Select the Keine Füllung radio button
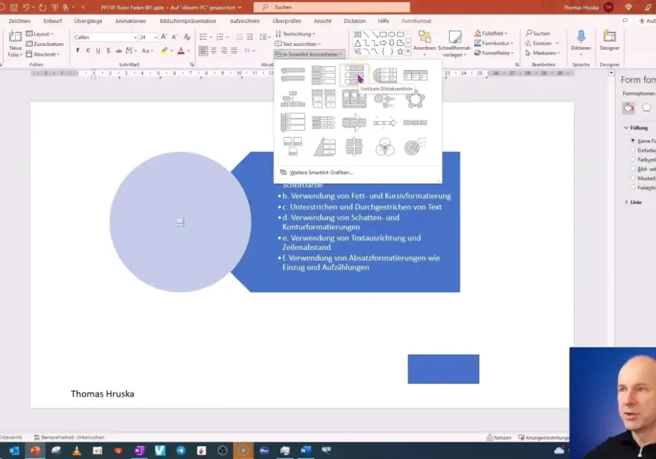This screenshot has height=459, width=656. click(x=632, y=141)
